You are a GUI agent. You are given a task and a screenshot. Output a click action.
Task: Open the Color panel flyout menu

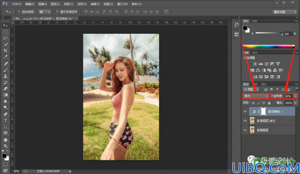coord(296,21)
